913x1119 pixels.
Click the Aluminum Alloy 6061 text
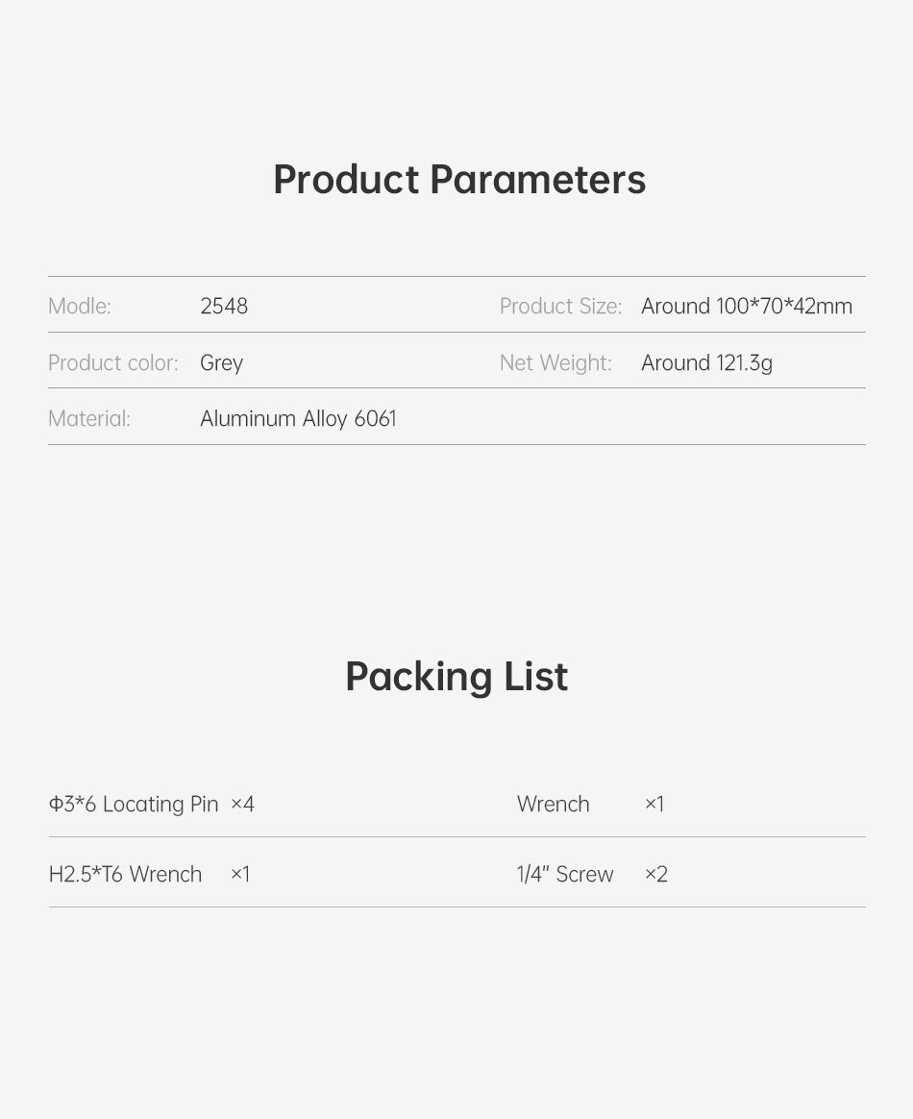pos(298,419)
